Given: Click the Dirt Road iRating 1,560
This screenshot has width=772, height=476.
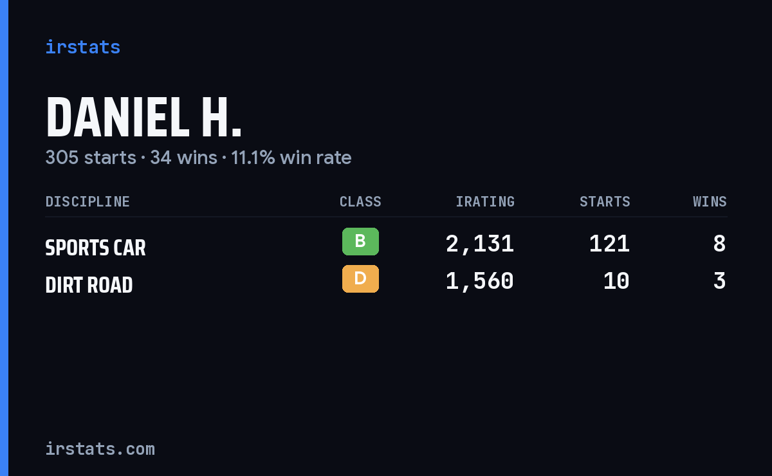Looking at the screenshot, I should pos(480,281).
